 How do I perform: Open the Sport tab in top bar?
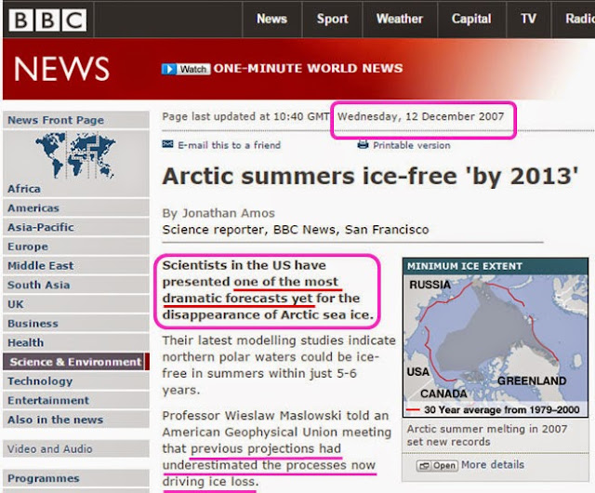pos(333,19)
